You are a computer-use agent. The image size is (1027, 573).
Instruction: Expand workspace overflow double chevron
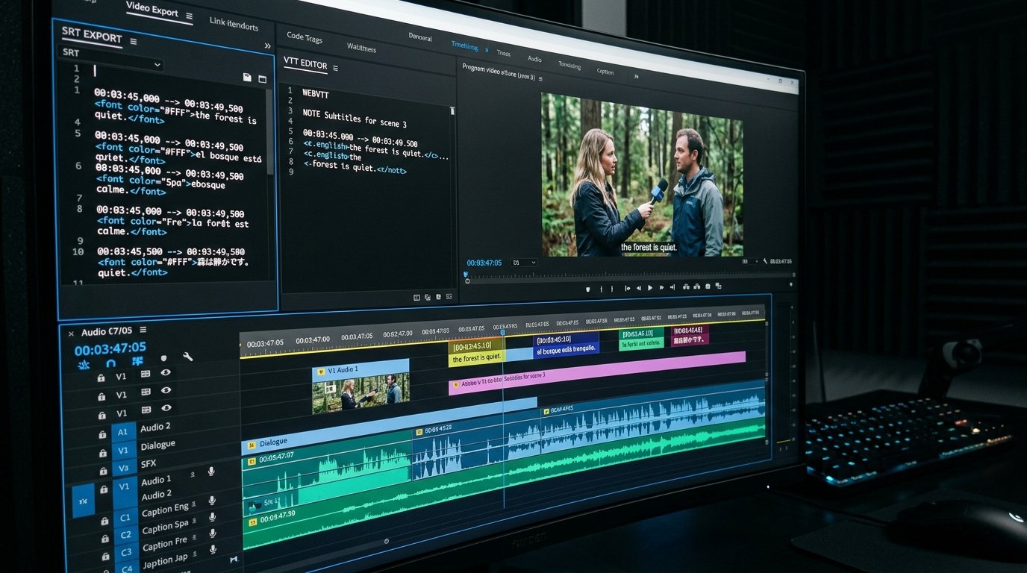(x=637, y=75)
